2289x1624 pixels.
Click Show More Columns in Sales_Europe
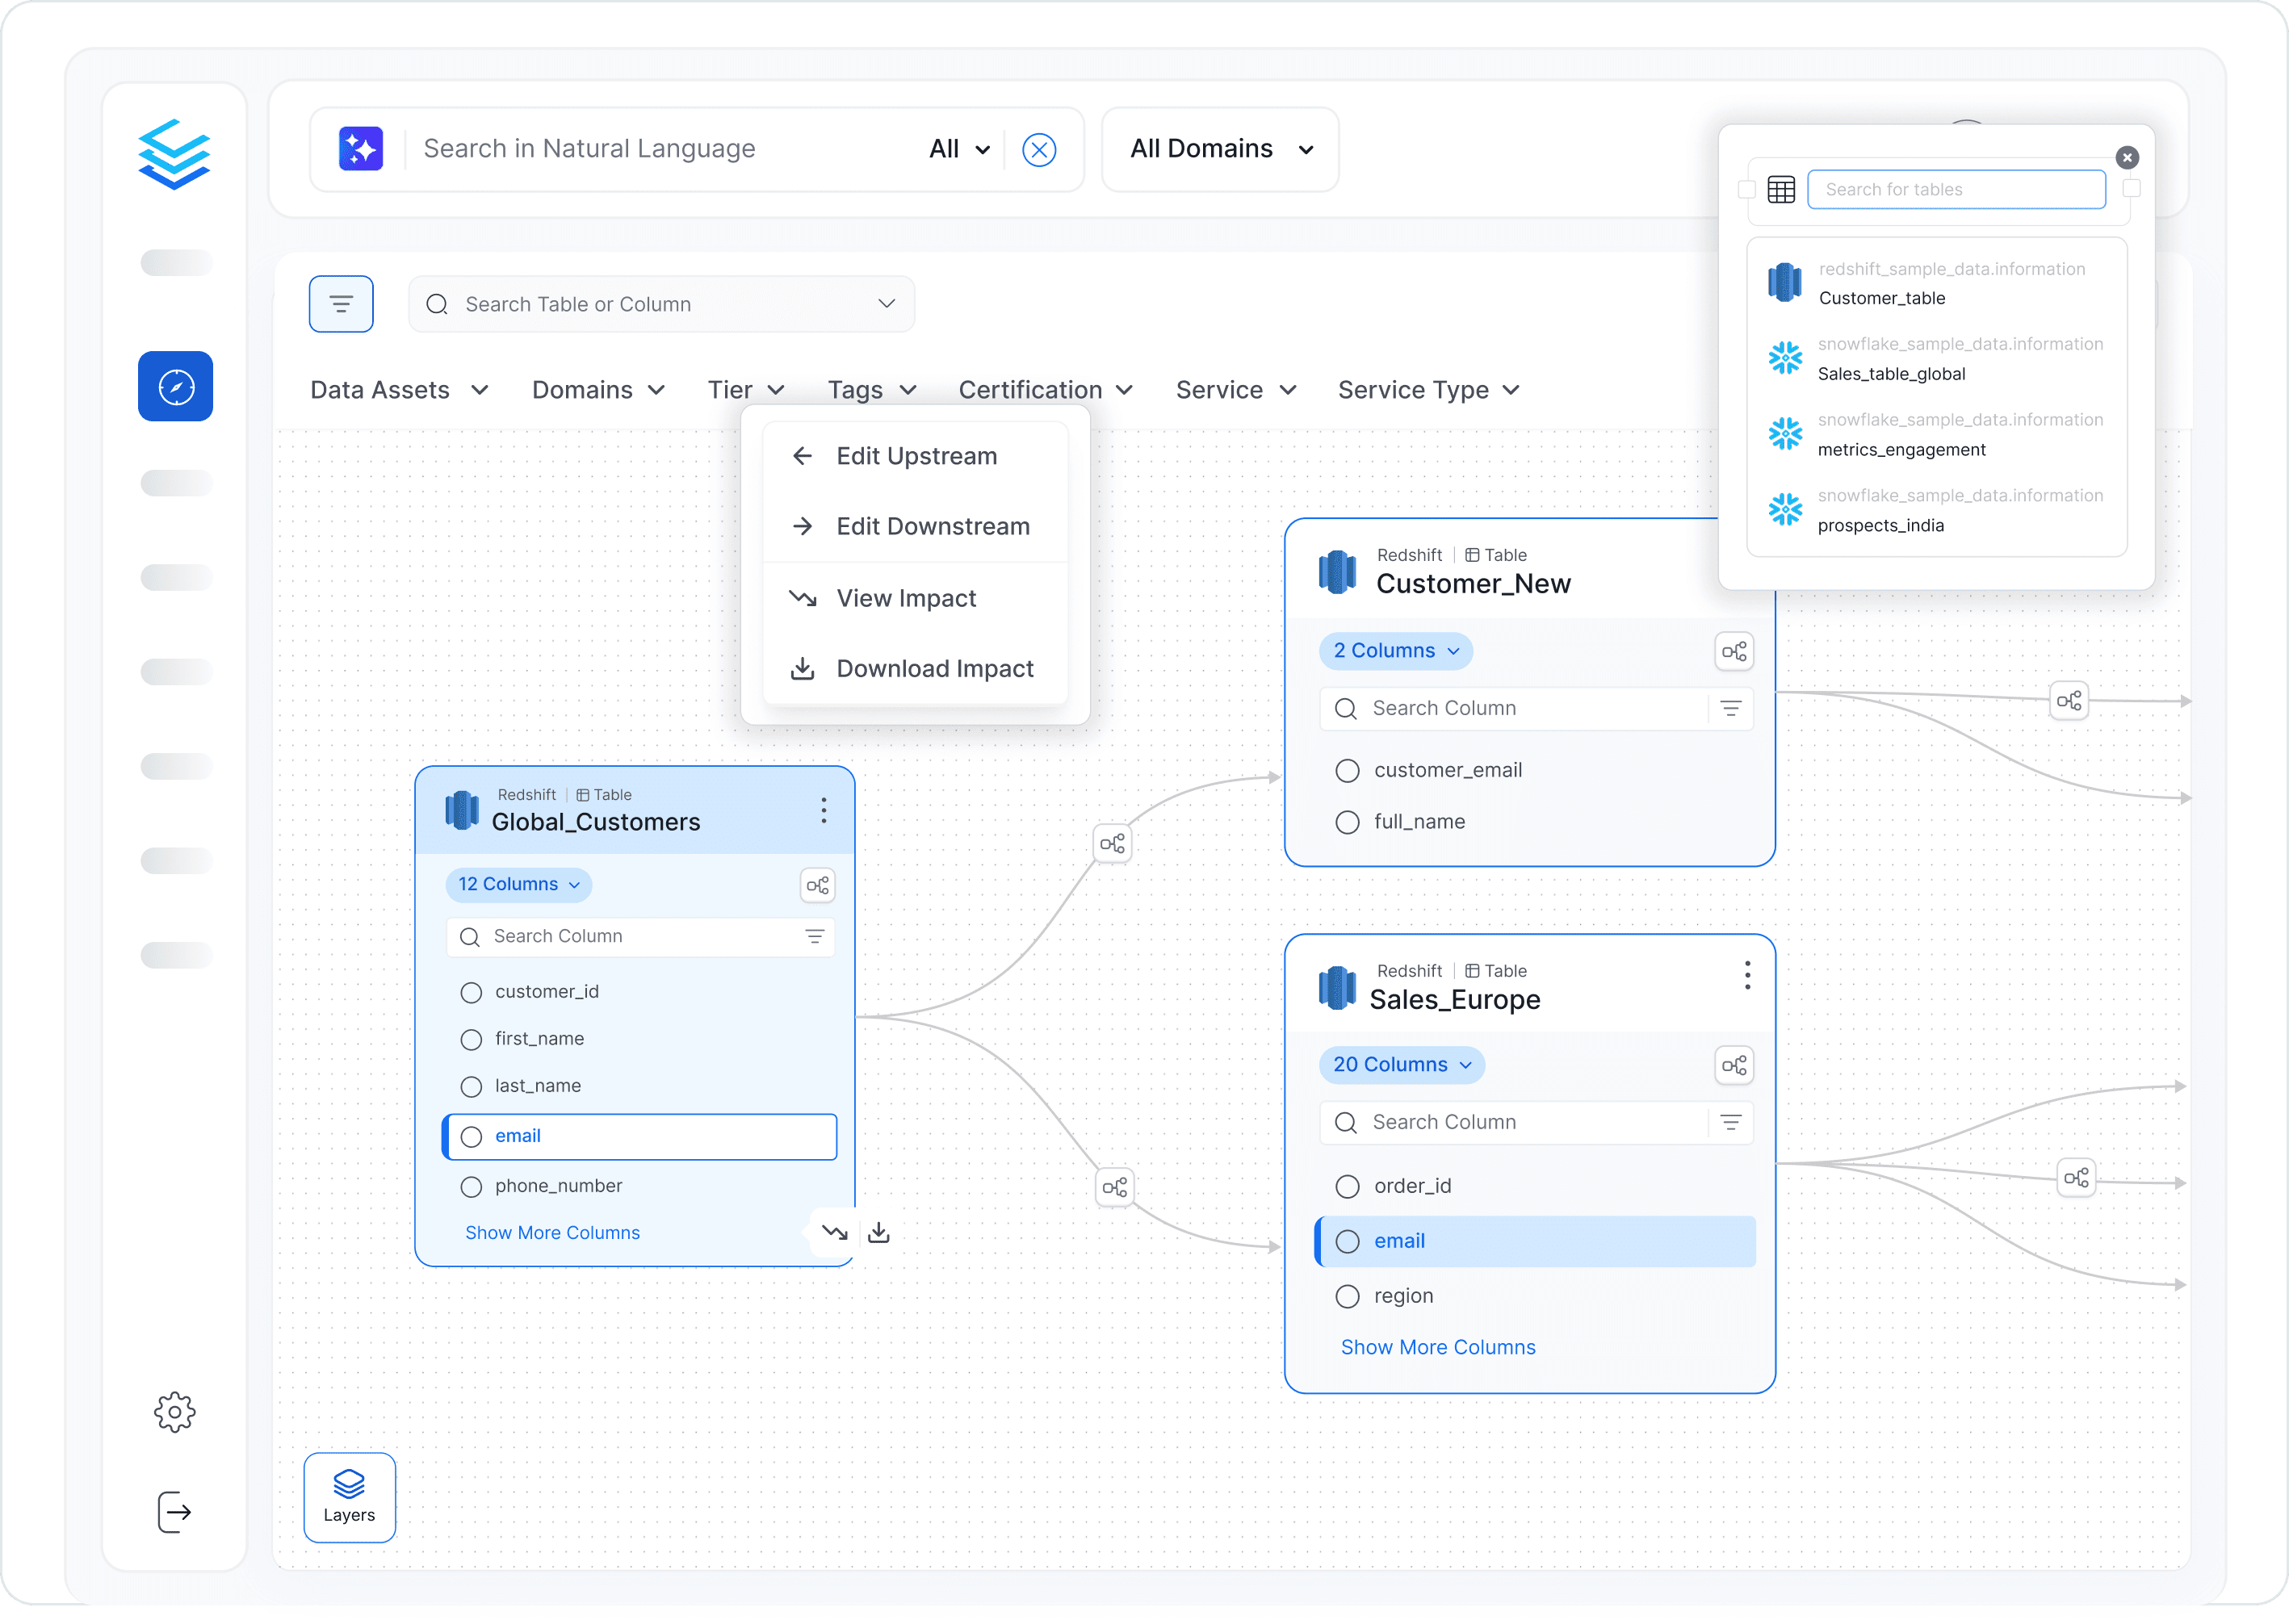tap(1438, 1347)
